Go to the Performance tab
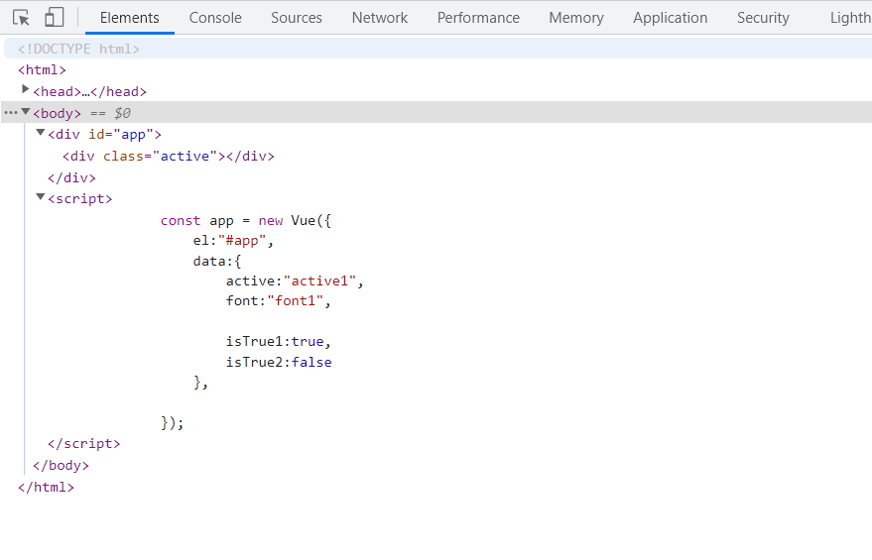 pyautogui.click(x=478, y=18)
